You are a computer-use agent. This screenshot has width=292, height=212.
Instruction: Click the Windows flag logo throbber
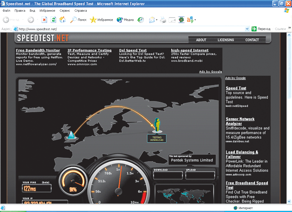(x=287, y=11)
